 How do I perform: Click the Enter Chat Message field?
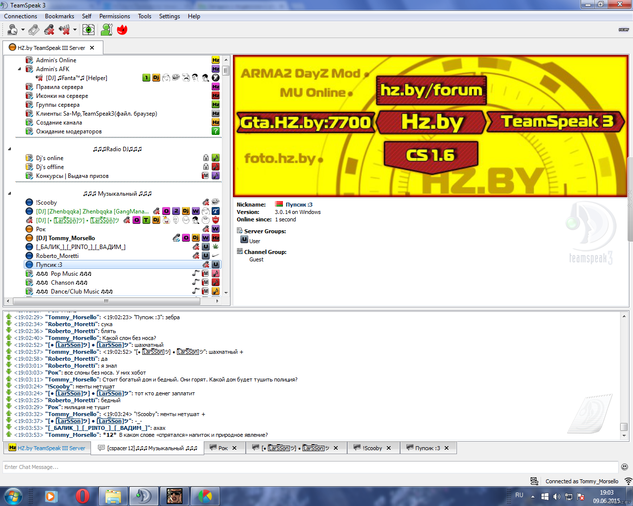coord(311,467)
